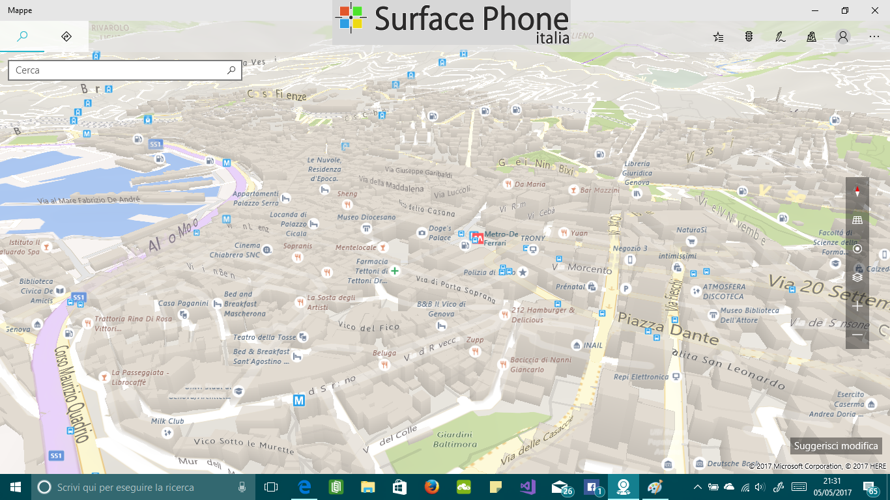The image size is (890, 500).
Task: Open the 3D Cities icon
Action: tap(812, 37)
